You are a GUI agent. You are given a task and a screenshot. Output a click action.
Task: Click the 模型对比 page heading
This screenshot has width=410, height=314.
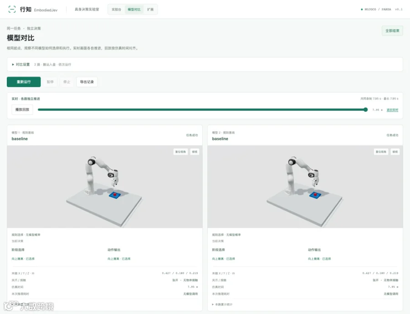point(20,38)
